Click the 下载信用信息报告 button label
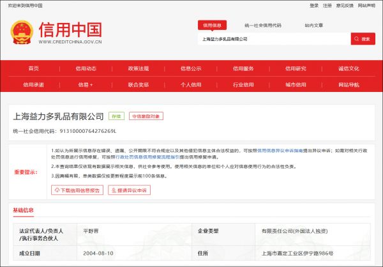 [x=80, y=190]
